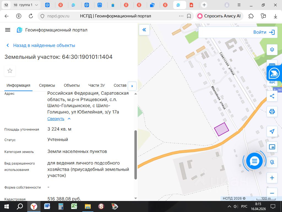Click the pinned tabs counter 12
Viewport: 282px width, 212px height.
pyautogui.click(x=6, y=5)
